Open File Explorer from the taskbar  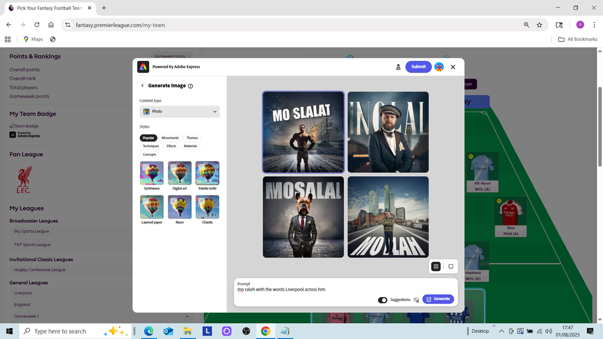(187, 331)
